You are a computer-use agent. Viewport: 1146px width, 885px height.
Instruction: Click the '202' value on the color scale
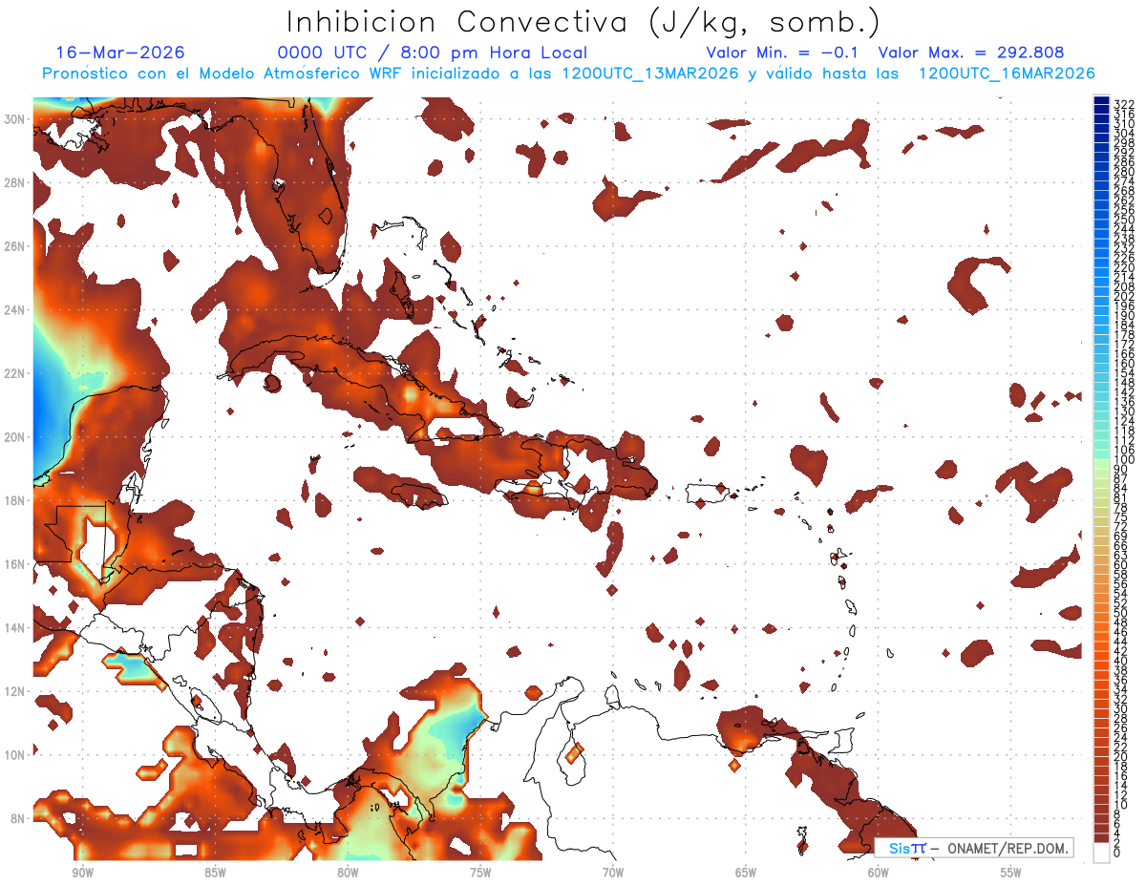(1124, 297)
